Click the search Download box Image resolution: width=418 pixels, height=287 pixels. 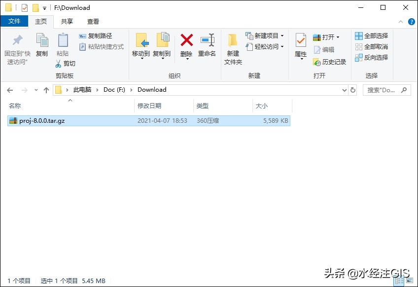[386, 90]
